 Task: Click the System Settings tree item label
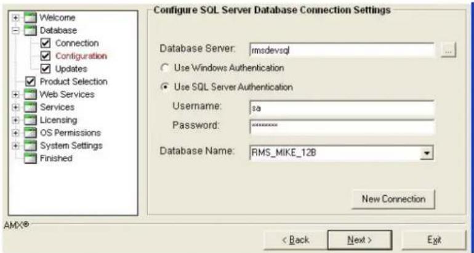[71, 146]
